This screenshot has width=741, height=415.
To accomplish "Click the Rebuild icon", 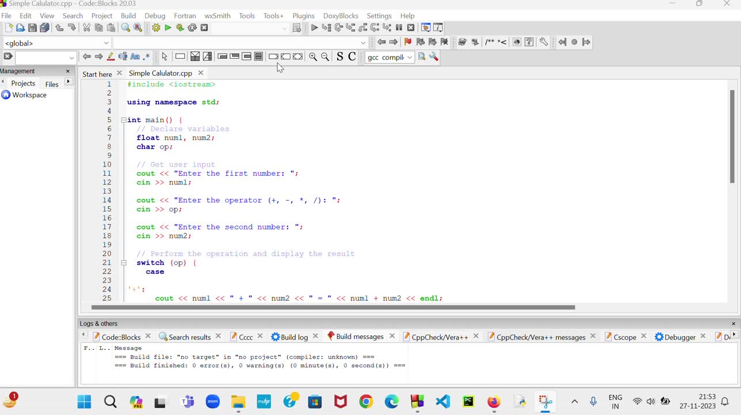I will click(x=192, y=28).
